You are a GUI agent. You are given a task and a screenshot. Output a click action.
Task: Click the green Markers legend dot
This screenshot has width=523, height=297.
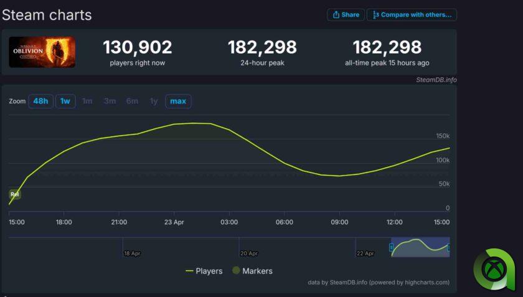coord(236,271)
